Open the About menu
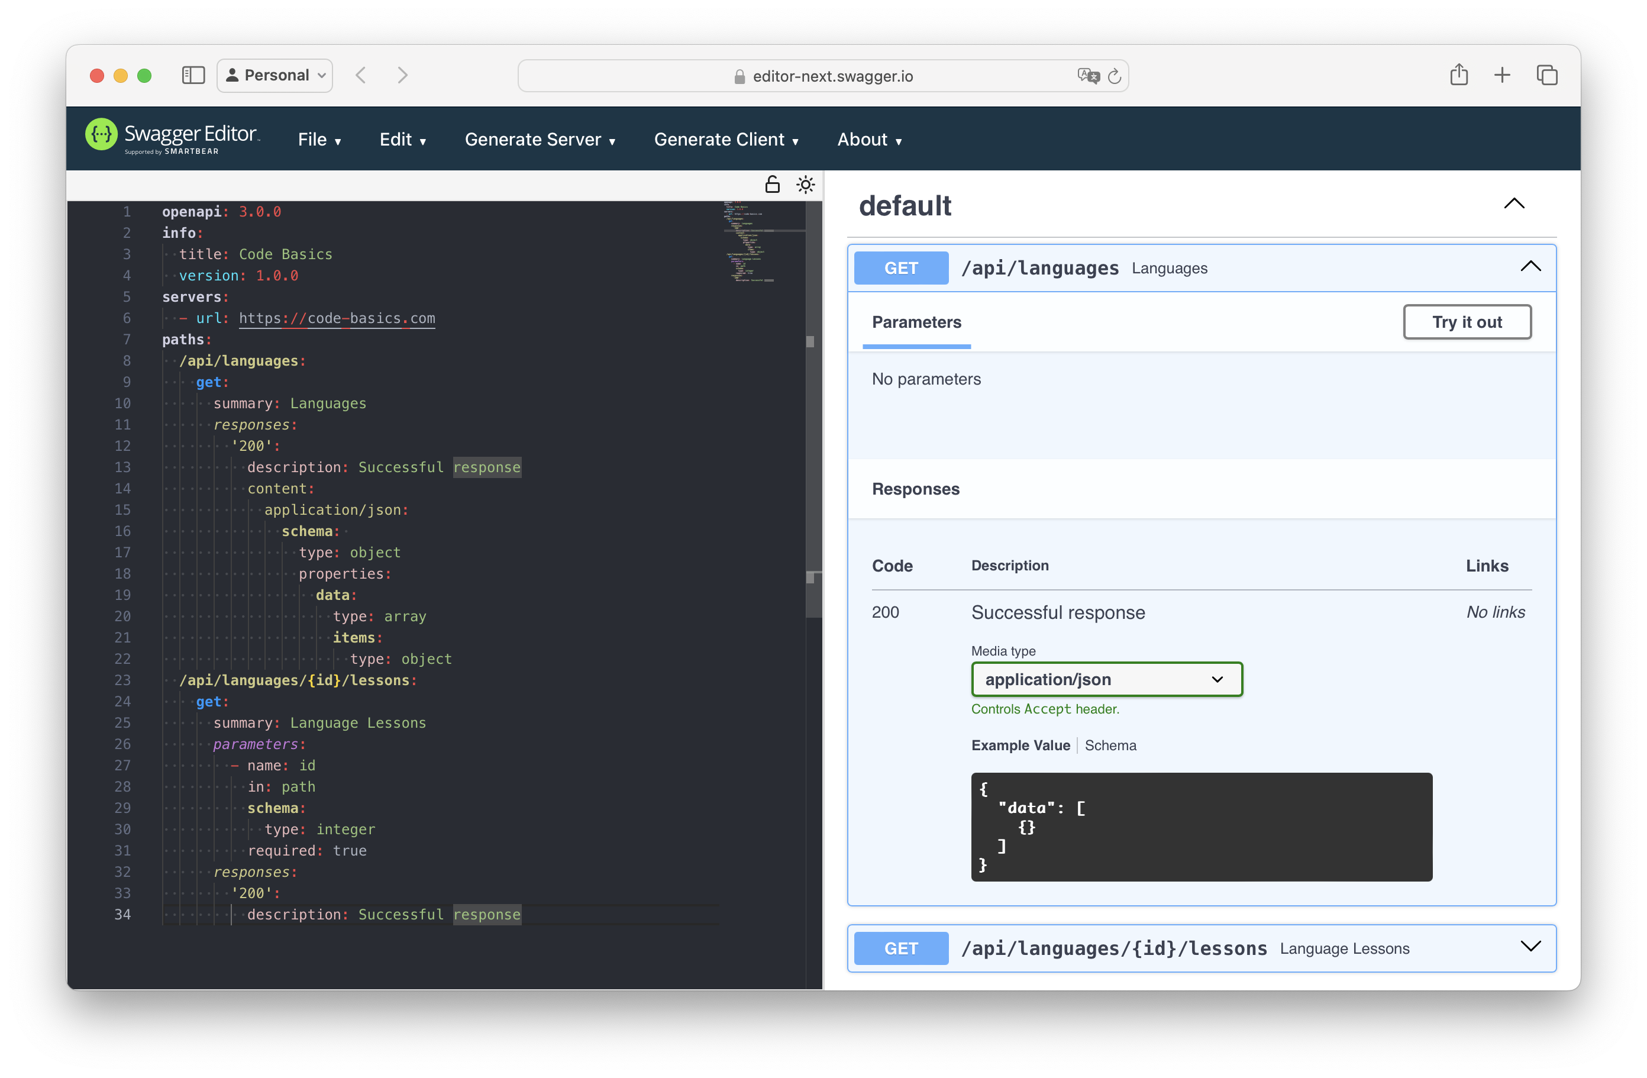The height and width of the screenshot is (1078, 1647). pos(870,139)
